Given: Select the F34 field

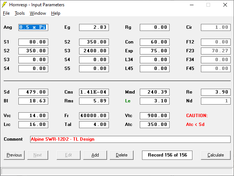Looking at the screenshot, I should (216, 60).
